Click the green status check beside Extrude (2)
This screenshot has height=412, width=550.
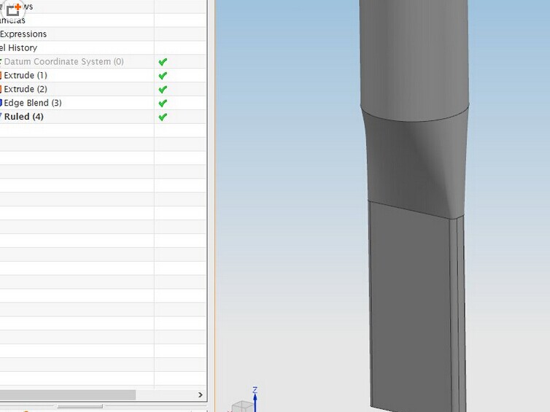point(163,90)
